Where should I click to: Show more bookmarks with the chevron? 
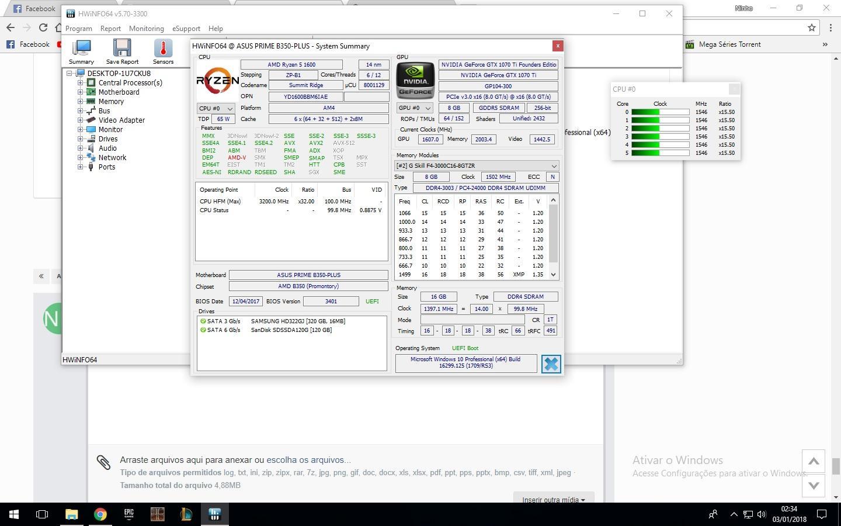coord(825,44)
